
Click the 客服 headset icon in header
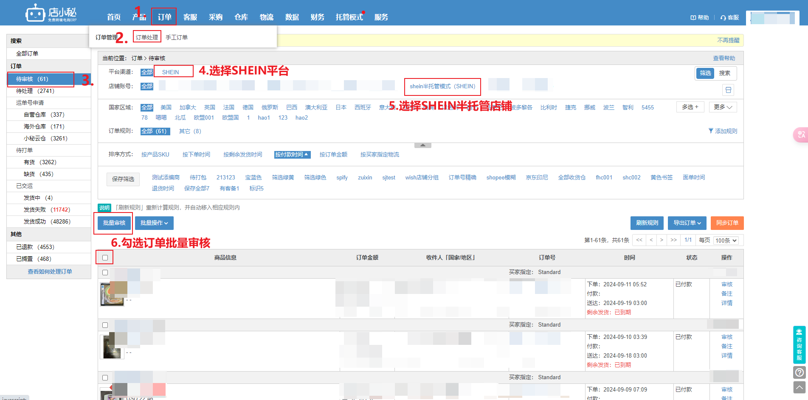click(x=723, y=17)
